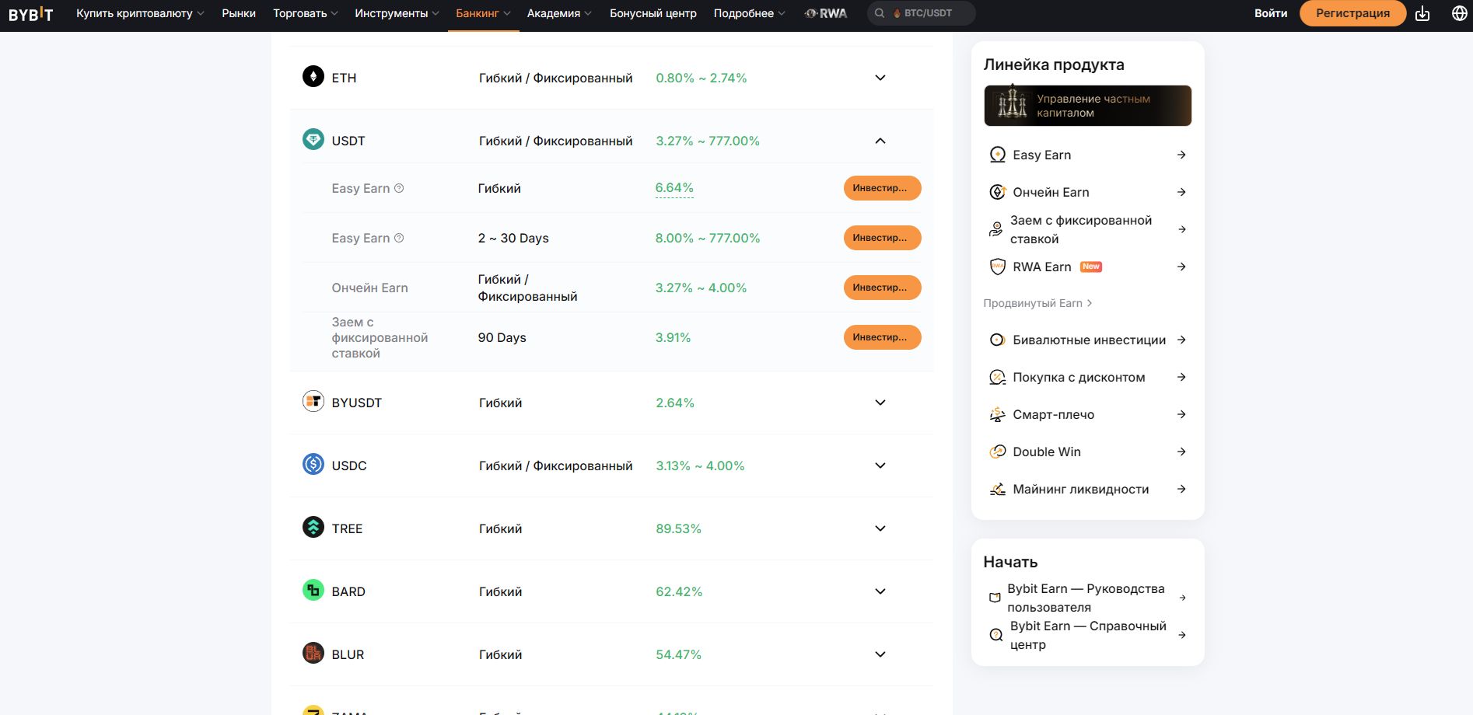Click the Смарт-плечо row arrow

[x=1181, y=414]
